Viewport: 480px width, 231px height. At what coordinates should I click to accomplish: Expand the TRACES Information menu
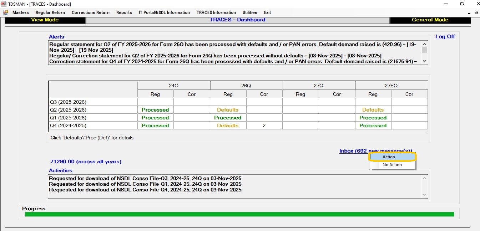[216, 12]
